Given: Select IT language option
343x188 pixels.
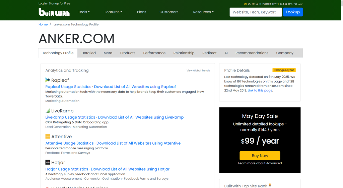Looking at the screenshot, I should (260, 4).
